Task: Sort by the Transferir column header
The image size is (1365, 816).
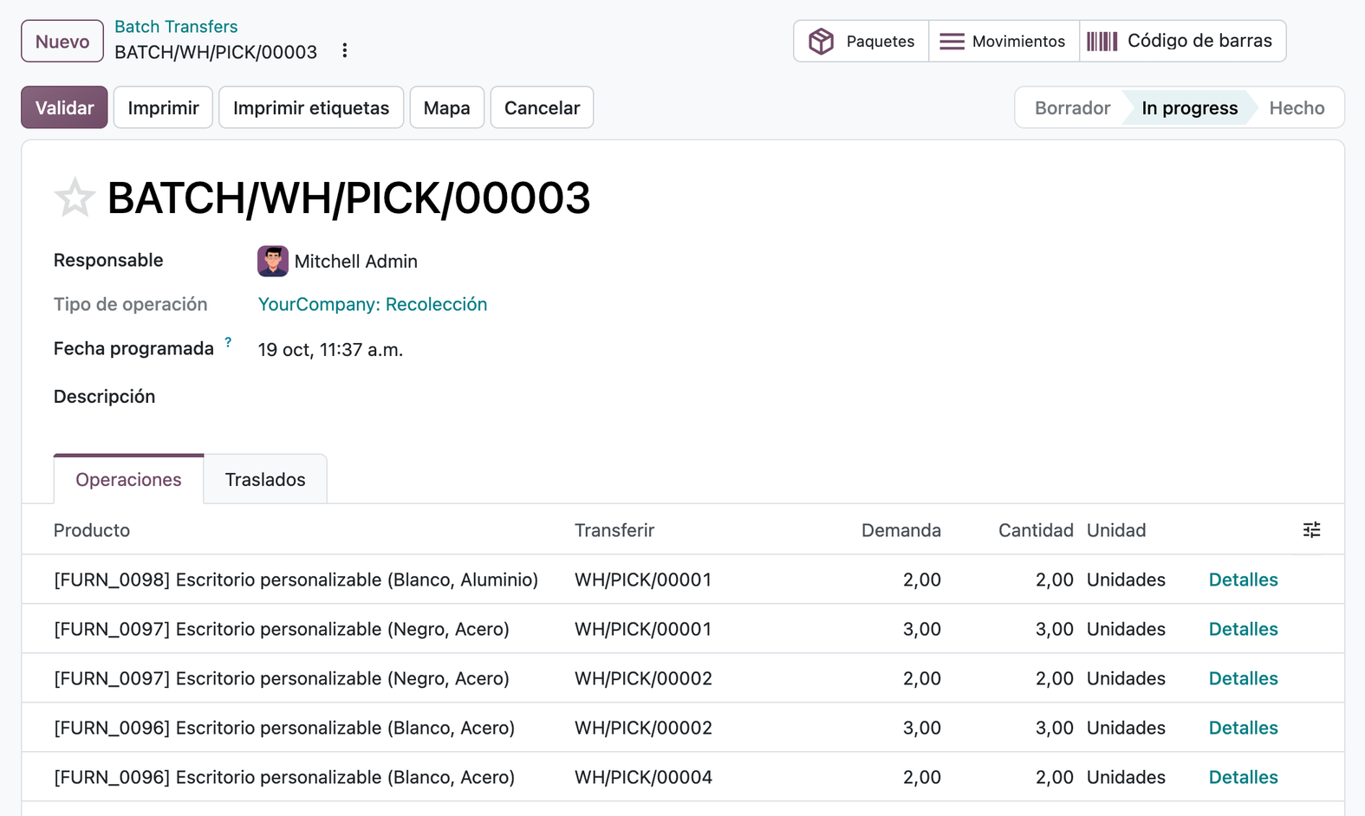Action: coord(614,530)
